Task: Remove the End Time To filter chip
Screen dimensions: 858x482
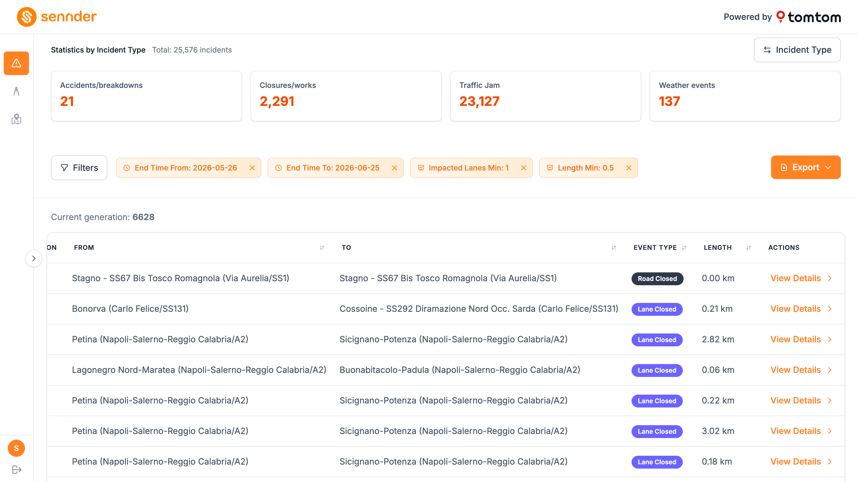Action: 395,168
